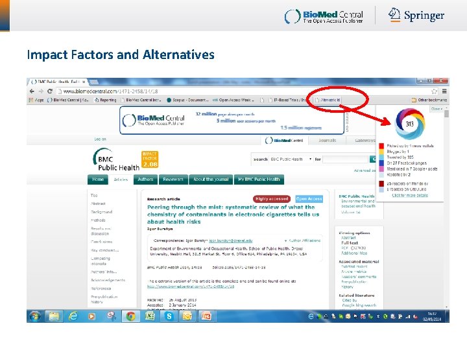
Task: Open Windows Media Player from the taskbar
Action: click(x=91, y=316)
